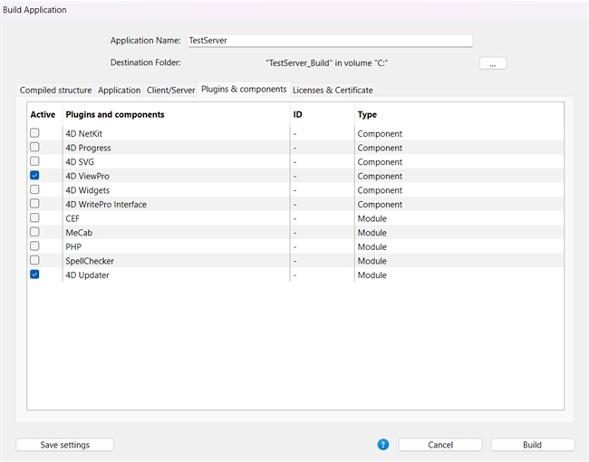Turn on the SpellChecker module
The width and height of the screenshot is (589, 462).
pyautogui.click(x=34, y=260)
